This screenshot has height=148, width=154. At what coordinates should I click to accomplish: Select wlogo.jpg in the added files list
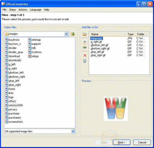(96, 38)
